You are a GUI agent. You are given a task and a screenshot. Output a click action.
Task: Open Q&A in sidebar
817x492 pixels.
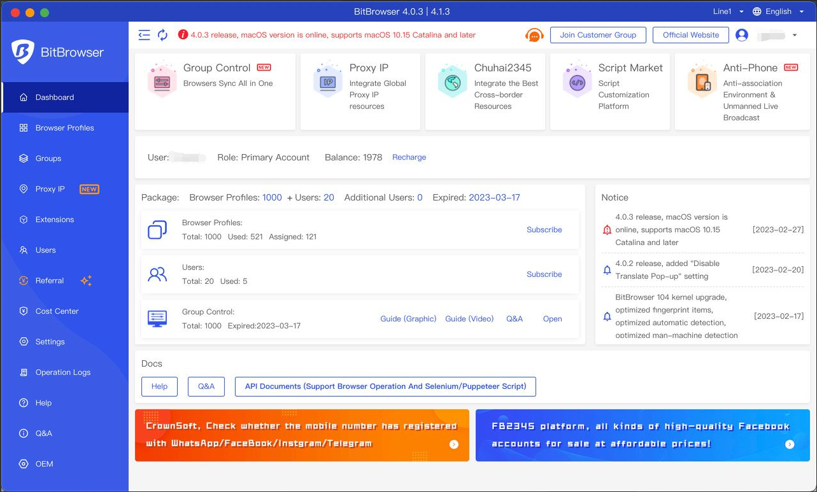click(65, 433)
